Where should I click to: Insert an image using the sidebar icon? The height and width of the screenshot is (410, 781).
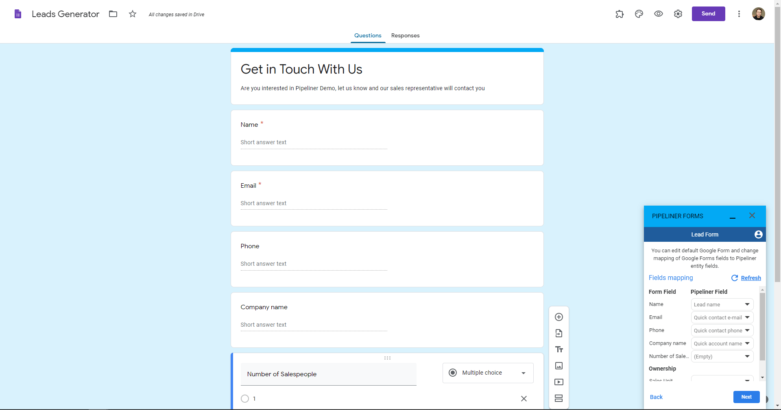click(x=559, y=366)
